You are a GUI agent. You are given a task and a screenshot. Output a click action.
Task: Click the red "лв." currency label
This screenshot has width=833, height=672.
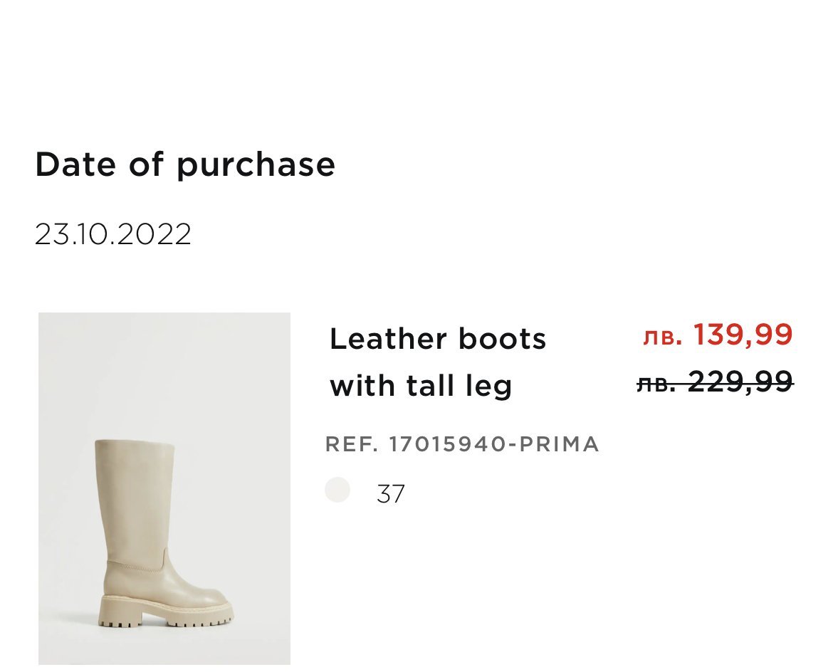click(x=663, y=337)
